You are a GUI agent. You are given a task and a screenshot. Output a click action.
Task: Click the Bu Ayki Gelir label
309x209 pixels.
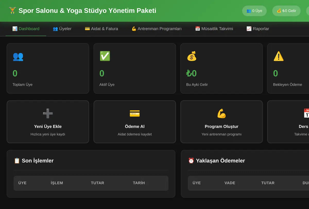click(x=197, y=85)
